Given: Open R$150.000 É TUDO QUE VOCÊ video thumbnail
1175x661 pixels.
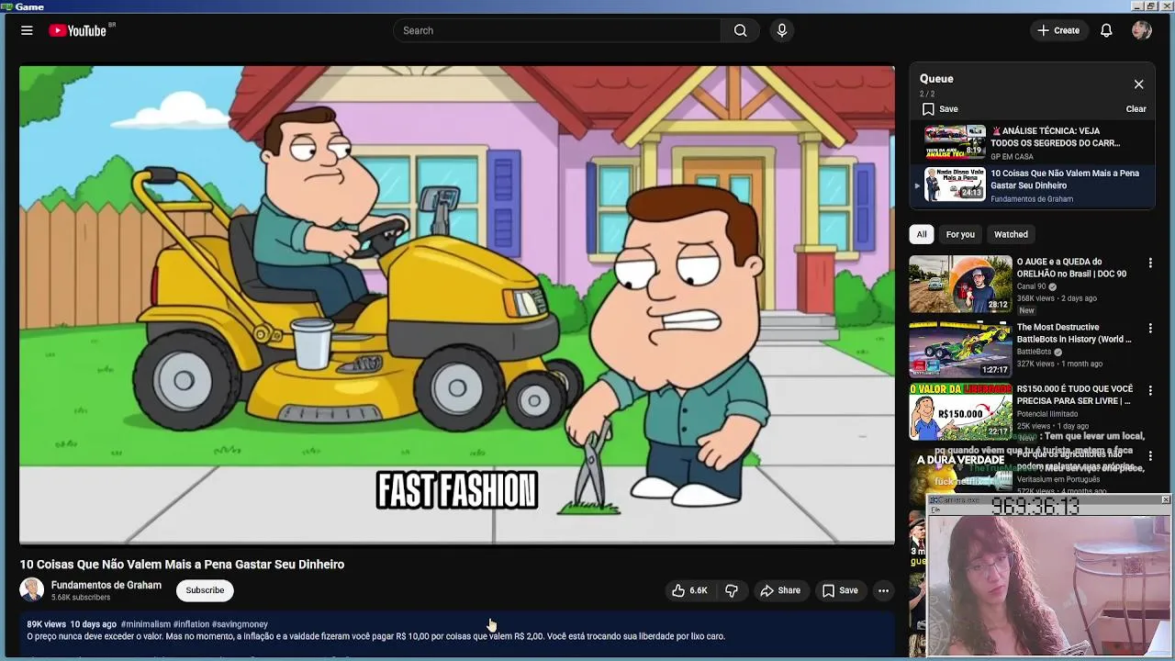Looking at the screenshot, I should 960,412.
